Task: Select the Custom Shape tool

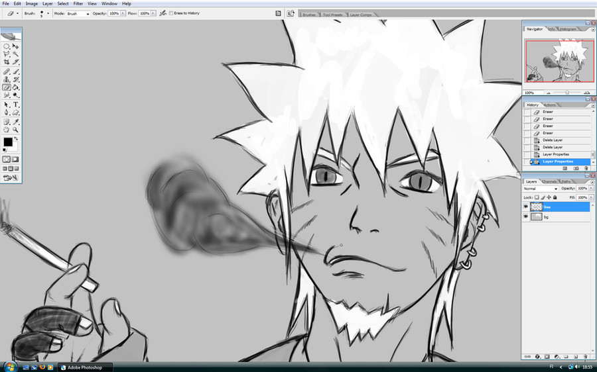Action: tap(16, 113)
